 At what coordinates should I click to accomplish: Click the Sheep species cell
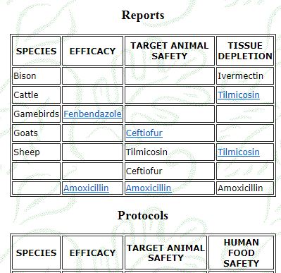[36, 152]
